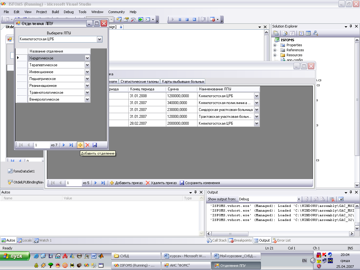Screen dimensions: 360x270
Task: Open Show output from Debug dropdown
Action: tap(299, 199)
